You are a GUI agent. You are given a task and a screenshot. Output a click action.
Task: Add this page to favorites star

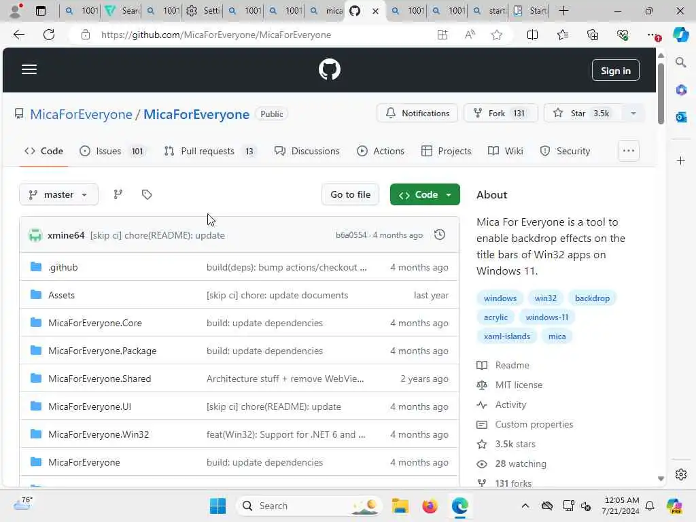pyautogui.click(x=497, y=35)
